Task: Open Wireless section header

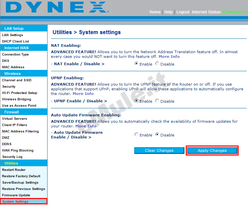Action: [x=24, y=74]
